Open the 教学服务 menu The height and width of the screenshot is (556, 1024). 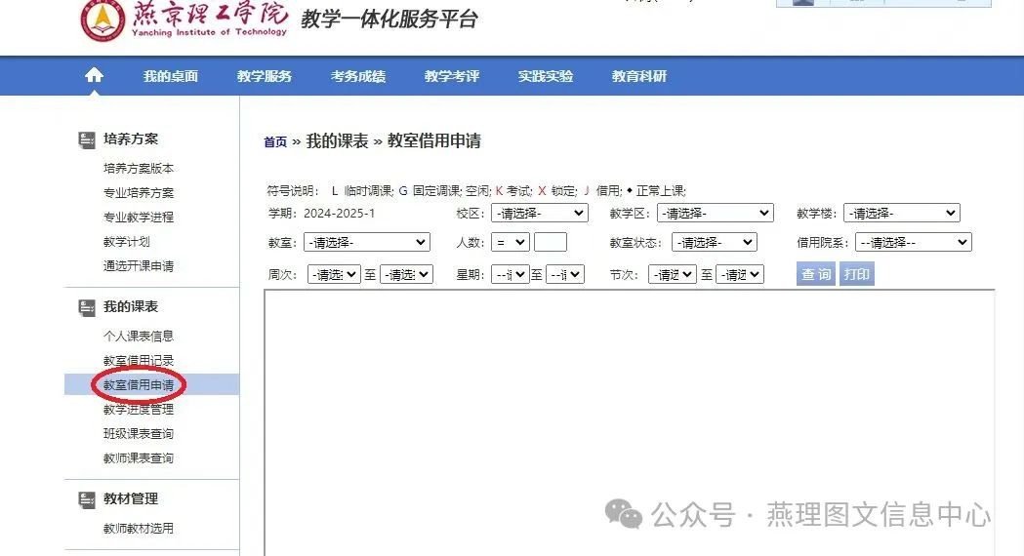point(264,76)
